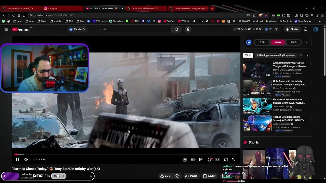
Task: Unmute the video player volume icon
Action: (x=26, y=160)
